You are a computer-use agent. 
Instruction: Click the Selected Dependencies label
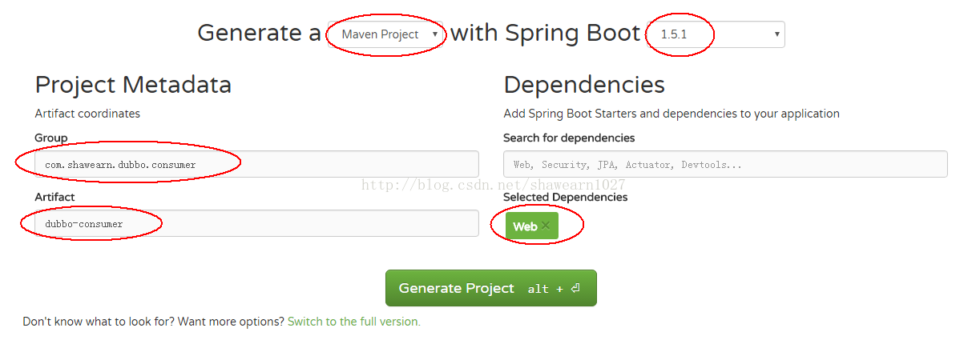pyautogui.click(x=566, y=197)
